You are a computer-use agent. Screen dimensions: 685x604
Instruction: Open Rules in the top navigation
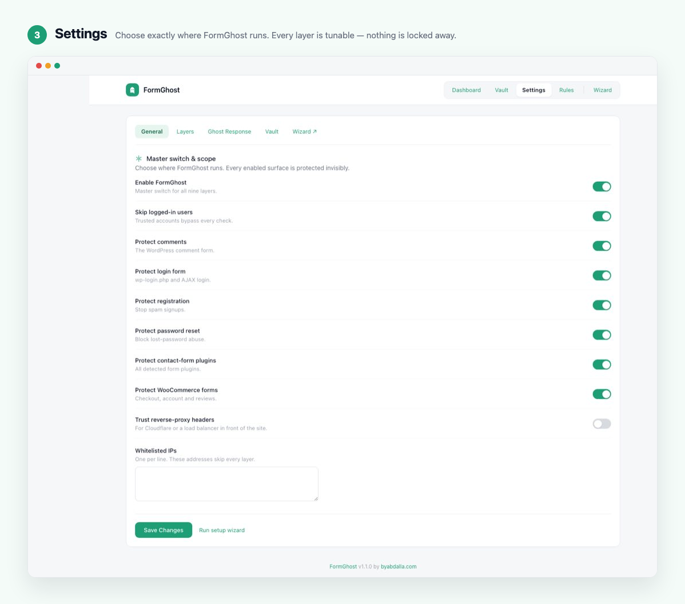(566, 90)
